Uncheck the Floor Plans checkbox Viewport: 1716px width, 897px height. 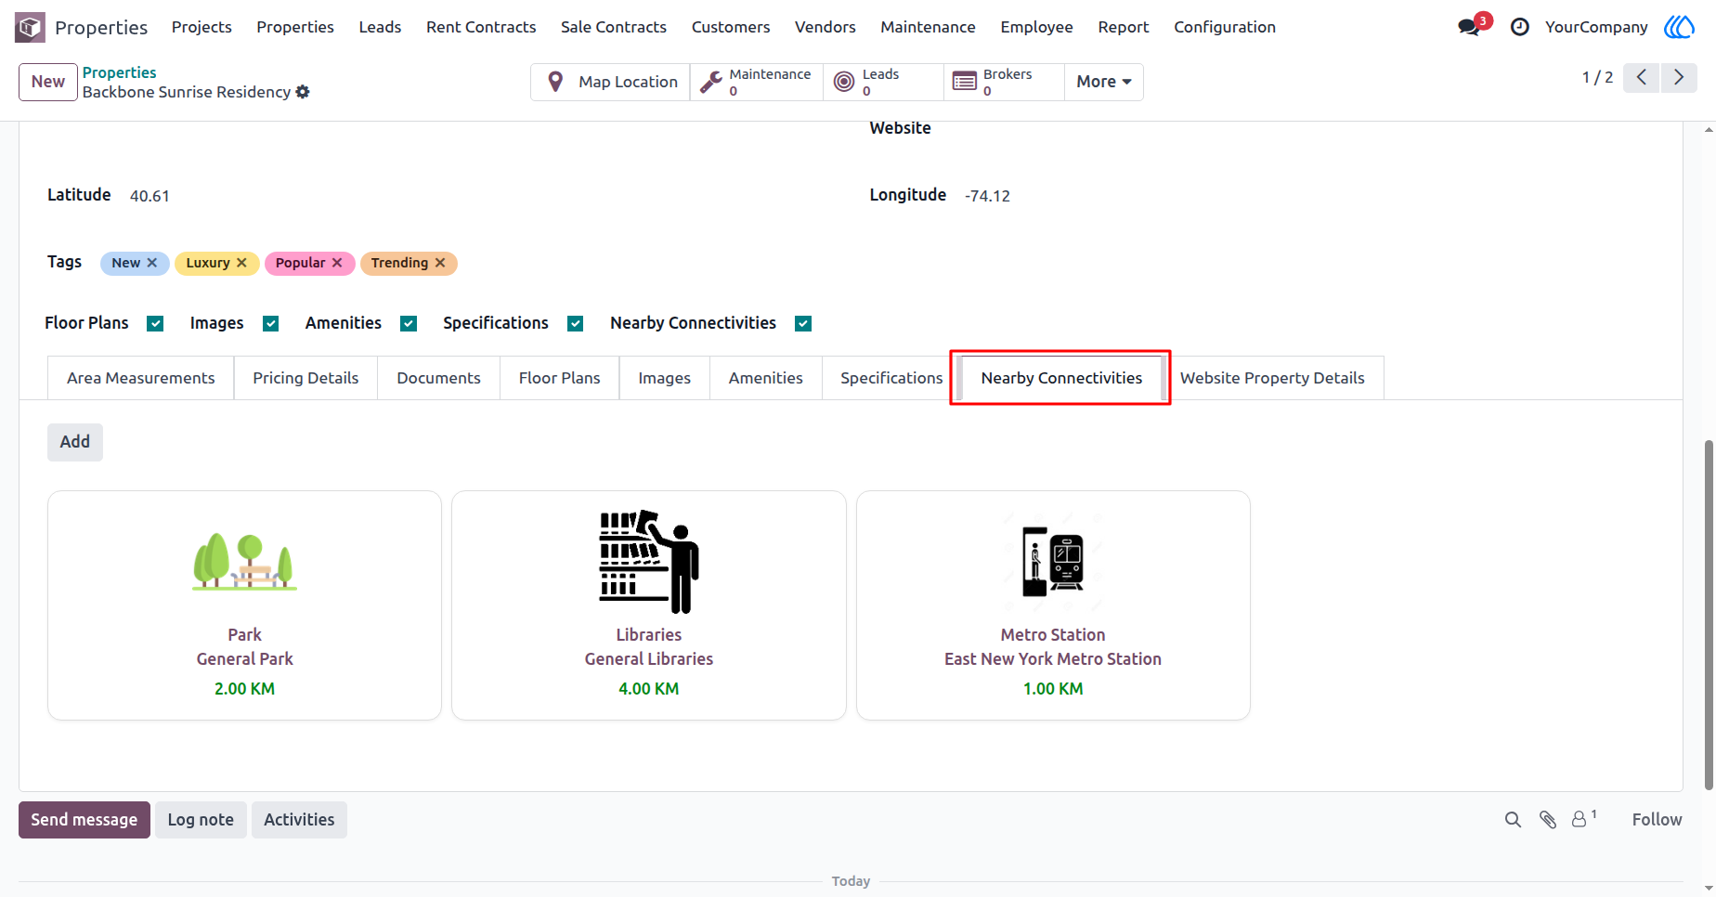coord(155,323)
